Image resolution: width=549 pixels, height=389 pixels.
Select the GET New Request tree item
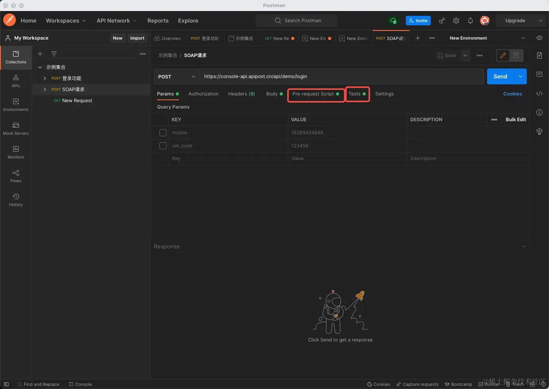(x=91, y=101)
